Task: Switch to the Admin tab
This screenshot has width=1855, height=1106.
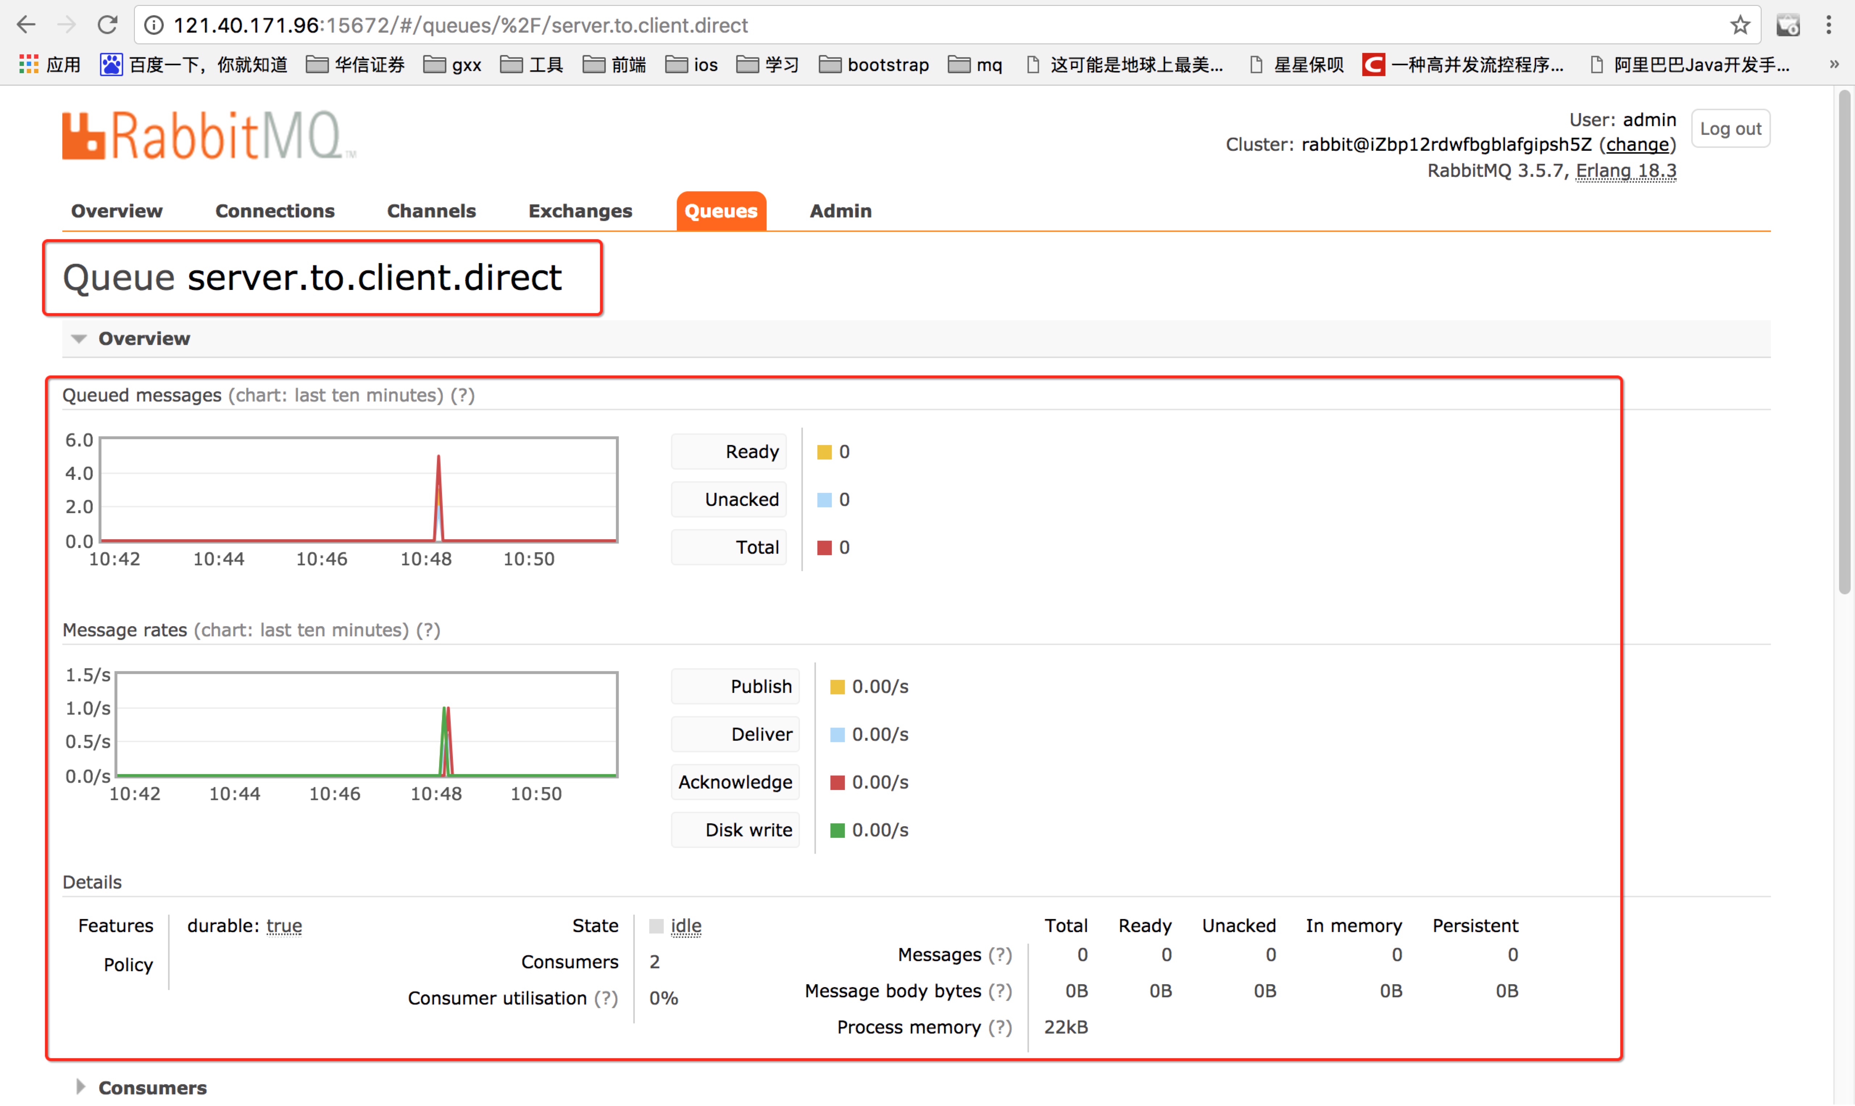Action: tap(840, 211)
